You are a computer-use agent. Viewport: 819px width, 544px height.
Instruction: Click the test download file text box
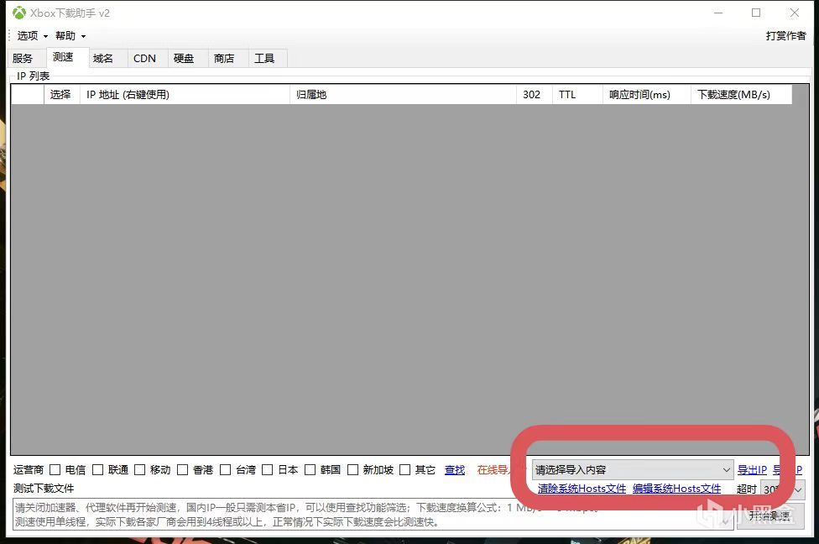(372, 515)
